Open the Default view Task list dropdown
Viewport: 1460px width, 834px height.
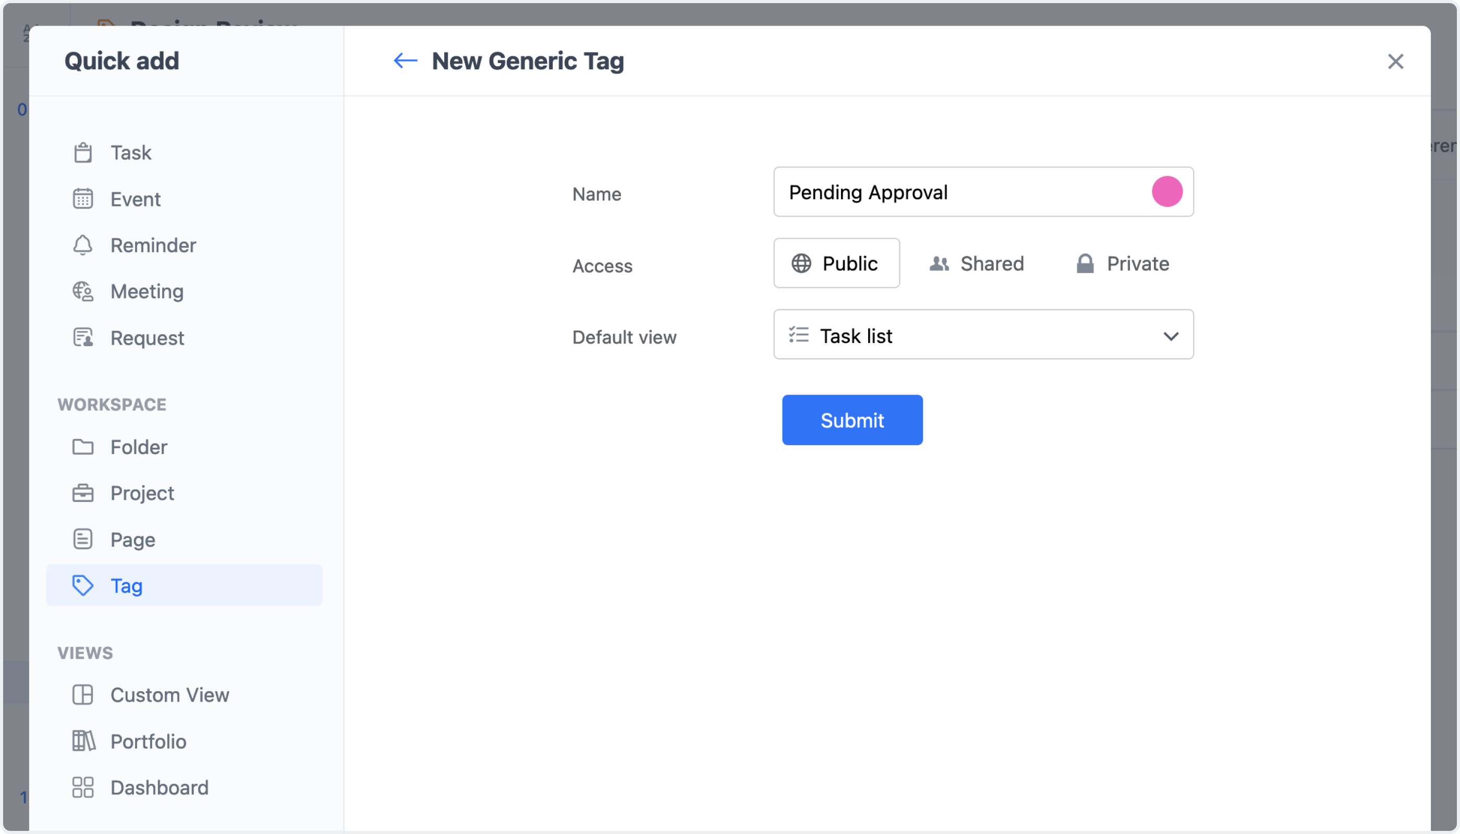(x=983, y=335)
